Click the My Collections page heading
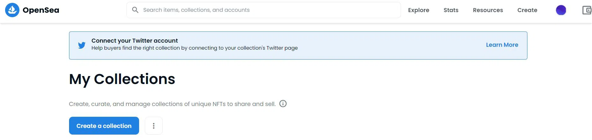This screenshot has width=592, height=140. (122, 79)
